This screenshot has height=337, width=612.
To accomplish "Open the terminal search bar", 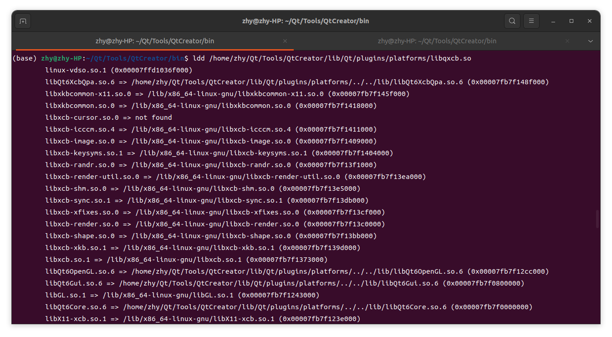I will [x=512, y=20].
